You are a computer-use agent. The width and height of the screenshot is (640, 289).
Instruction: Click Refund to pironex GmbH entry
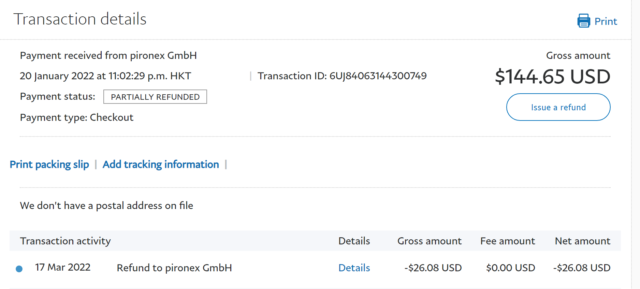click(174, 268)
